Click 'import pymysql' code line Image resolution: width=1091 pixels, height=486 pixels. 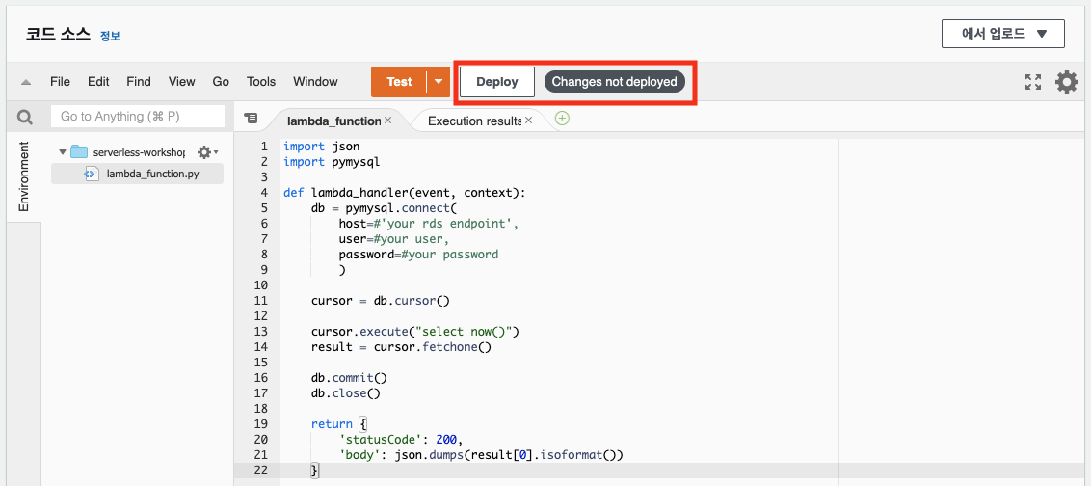332,162
